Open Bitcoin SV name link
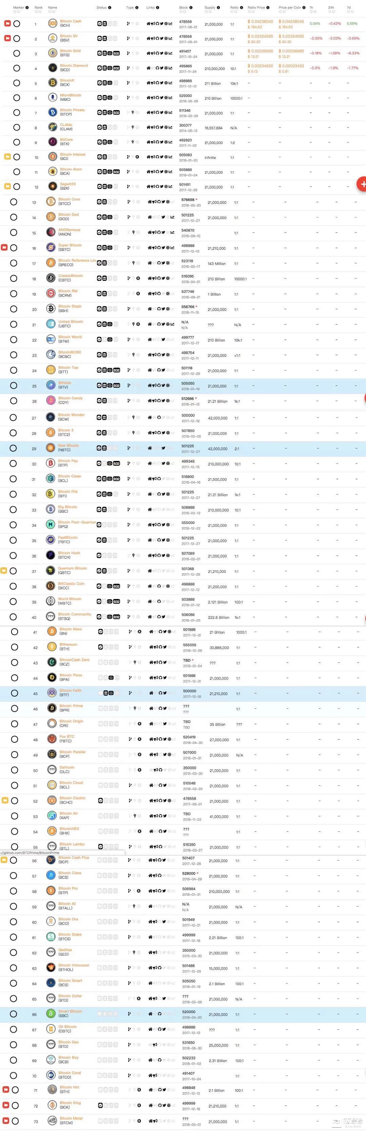 [69, 36]
